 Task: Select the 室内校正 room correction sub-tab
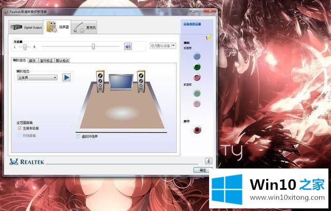tap(46, 61)
